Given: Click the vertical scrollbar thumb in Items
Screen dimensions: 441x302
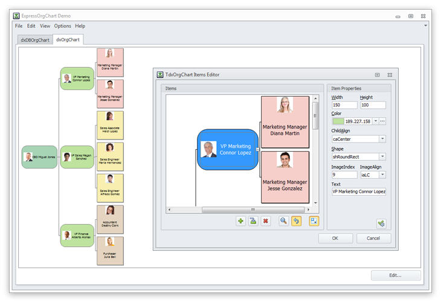Looking at the screenshot, I should 315,115.
